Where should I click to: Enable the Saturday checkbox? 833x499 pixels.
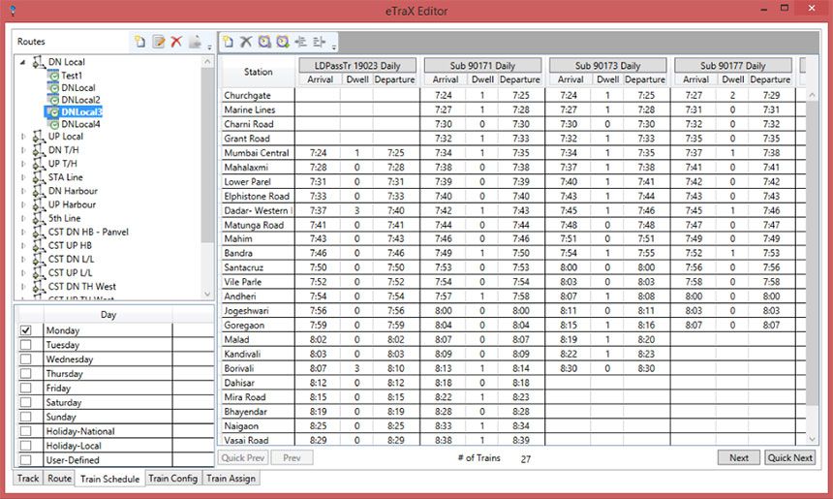pos(26,402)
